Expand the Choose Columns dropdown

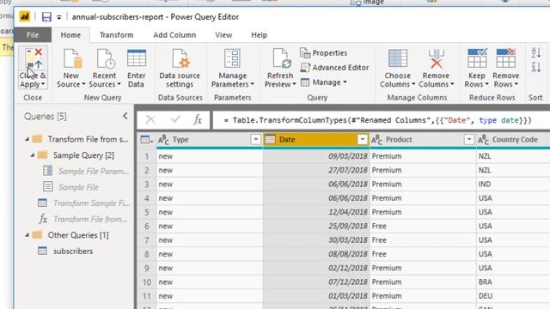(413, 84)
